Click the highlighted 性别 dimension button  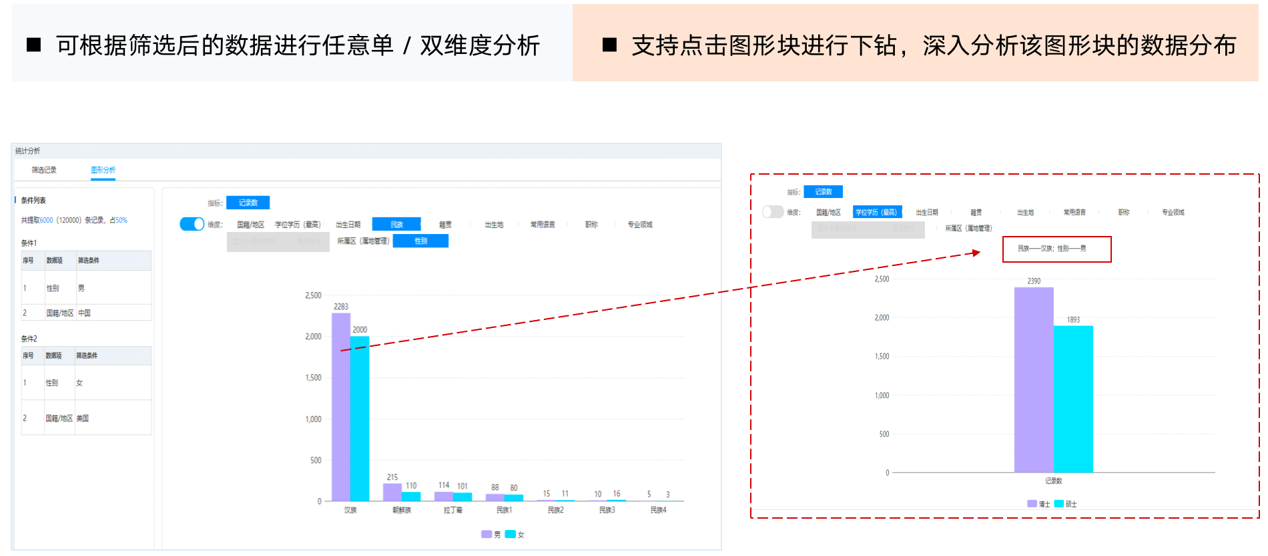coord(420,241)
